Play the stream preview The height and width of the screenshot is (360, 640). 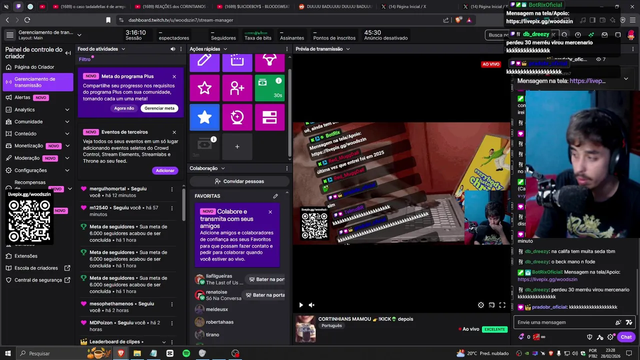(301, 305)
